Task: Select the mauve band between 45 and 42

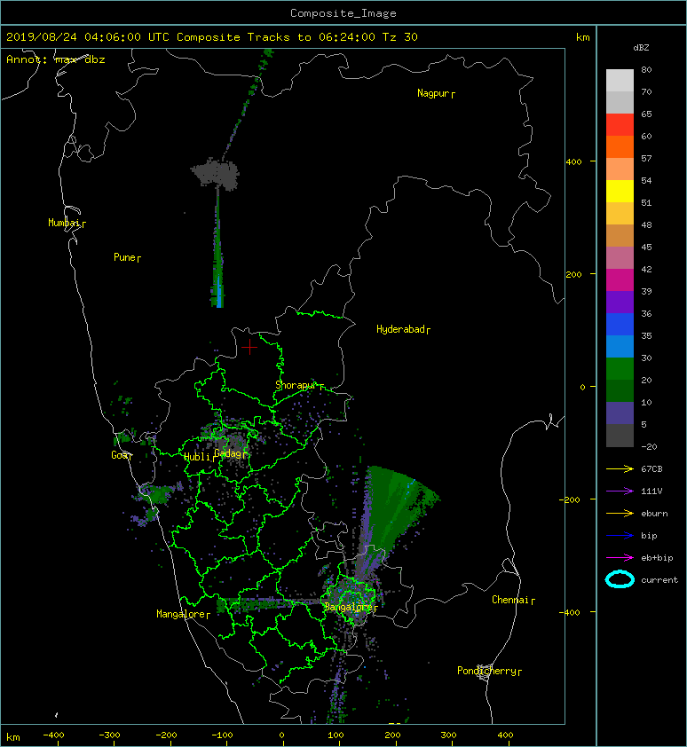Action: click(x=620, y=258)
